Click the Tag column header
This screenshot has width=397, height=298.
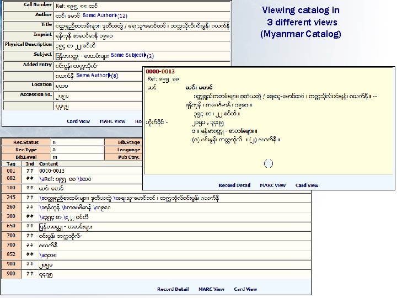(x=11, y=164)
